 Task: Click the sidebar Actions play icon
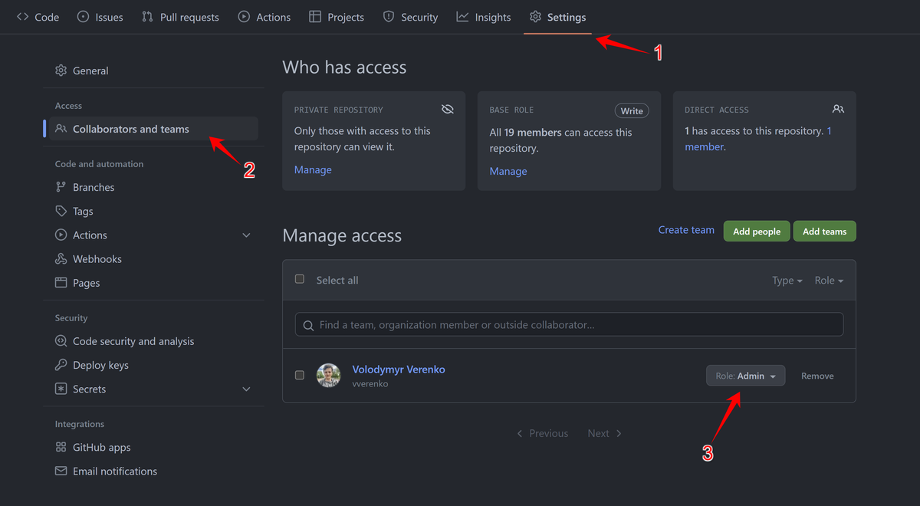tap(61, 235)
